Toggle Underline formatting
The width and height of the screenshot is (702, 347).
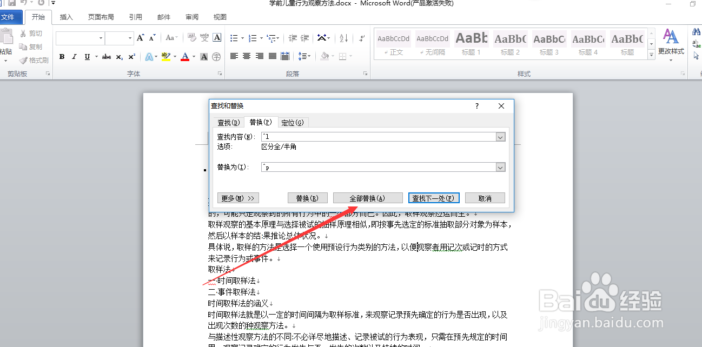tap(87, 57)
